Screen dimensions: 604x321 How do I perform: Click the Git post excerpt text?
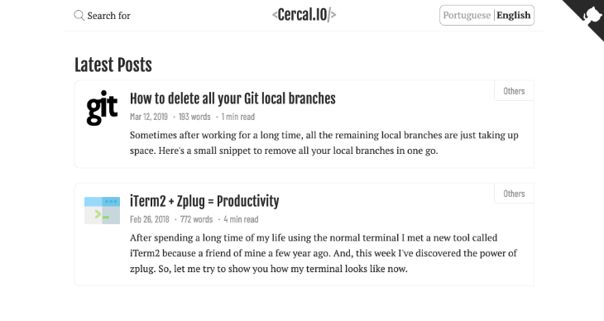coord(324,142)
